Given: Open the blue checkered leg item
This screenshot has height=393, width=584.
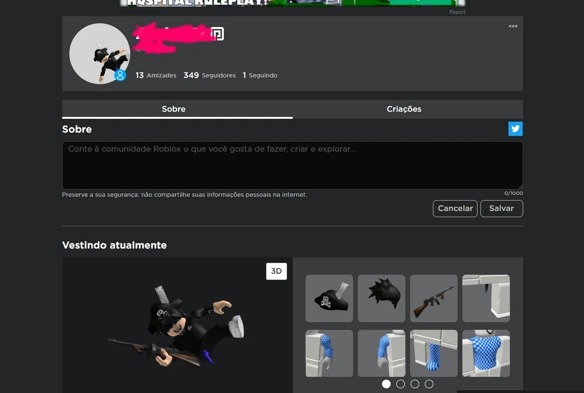Looking at the screenshot, I should click(434, 354).
